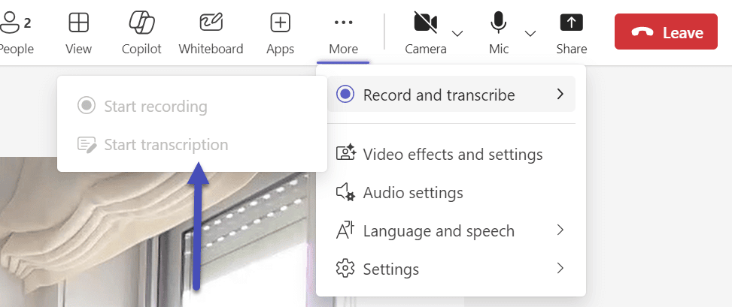Leave the meeting with red button
This screenshot has height=307, width=732.
666,33
